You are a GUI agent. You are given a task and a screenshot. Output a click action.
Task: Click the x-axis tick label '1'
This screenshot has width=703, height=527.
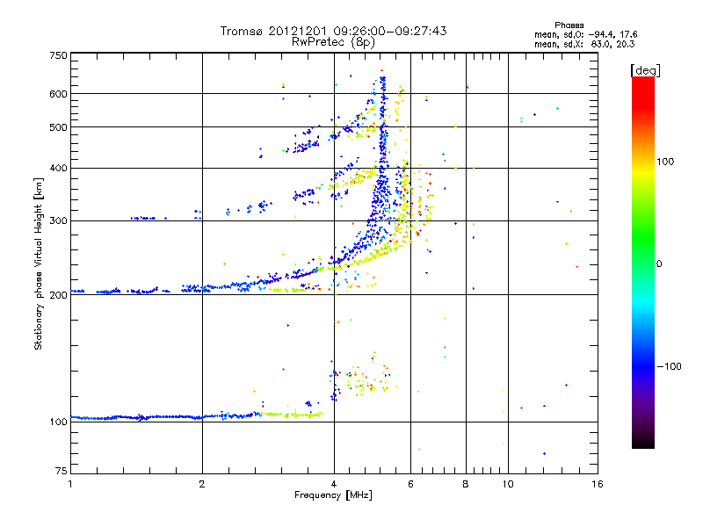tap(70, 484)
